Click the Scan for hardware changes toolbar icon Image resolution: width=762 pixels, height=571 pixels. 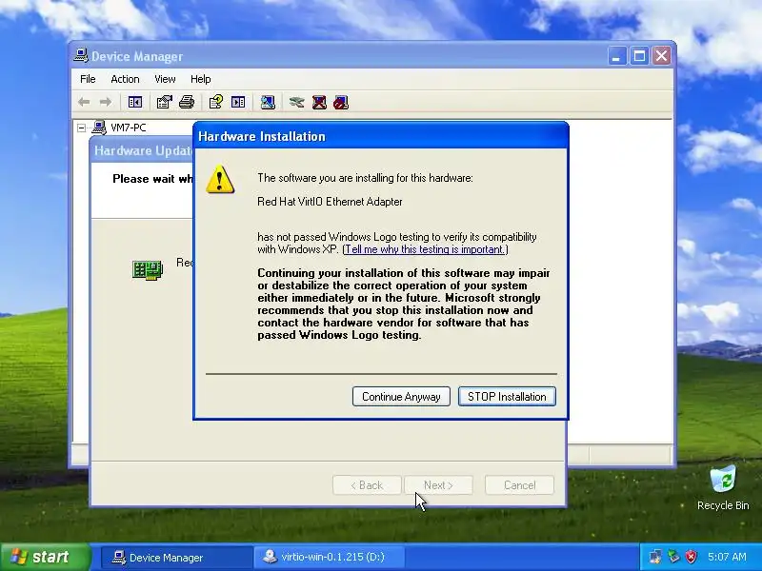[268, 102]
